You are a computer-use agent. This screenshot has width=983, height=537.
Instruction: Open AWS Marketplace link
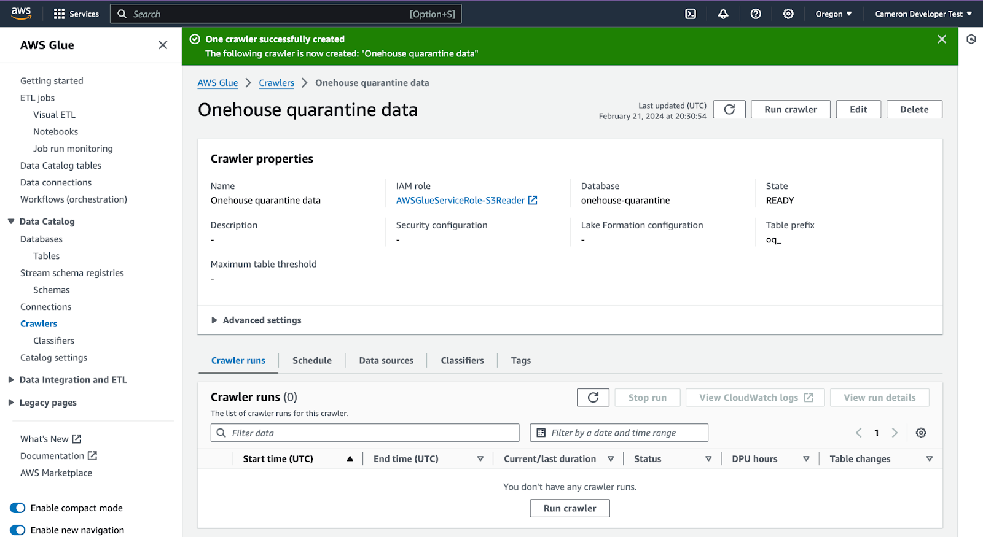pyautogui.click(x=56, y=473)
